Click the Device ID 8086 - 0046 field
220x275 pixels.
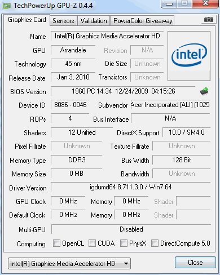click(70, 105)
